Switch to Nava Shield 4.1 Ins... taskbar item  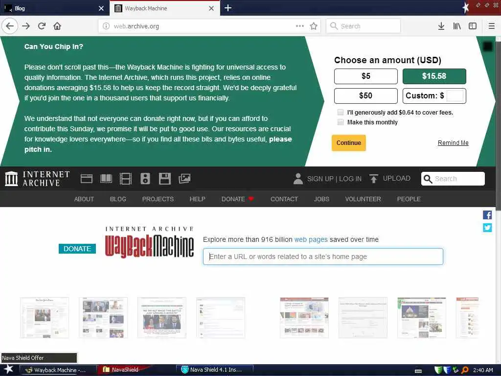[215, 370]
